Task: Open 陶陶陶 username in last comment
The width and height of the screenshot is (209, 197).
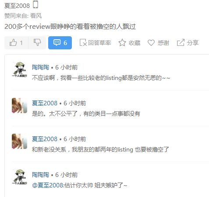Action: point(40,175)
